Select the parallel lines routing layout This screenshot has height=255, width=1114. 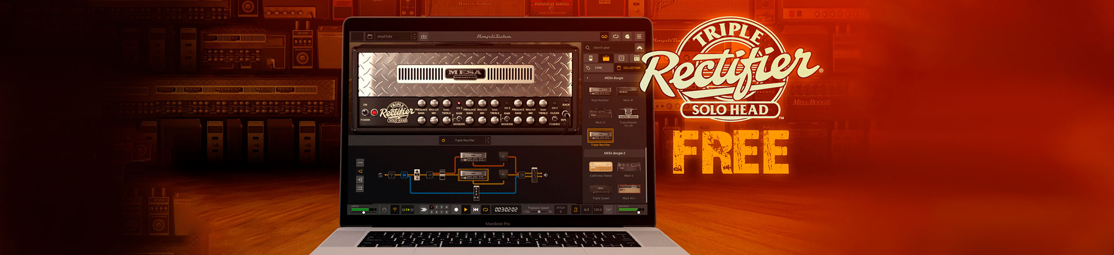pyautogui.click(x=360, y=188)
